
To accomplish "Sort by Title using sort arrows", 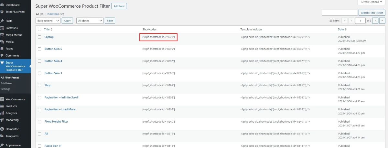I will (x=52, y=29).
